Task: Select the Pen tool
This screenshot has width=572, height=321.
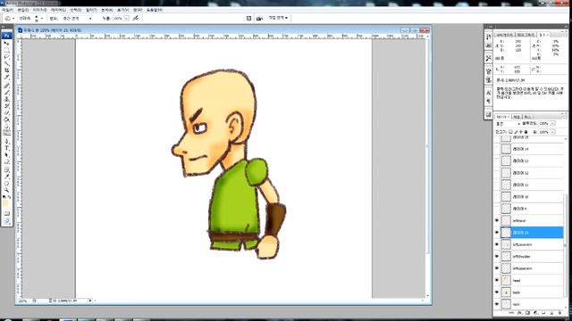Action: (6, 141)
